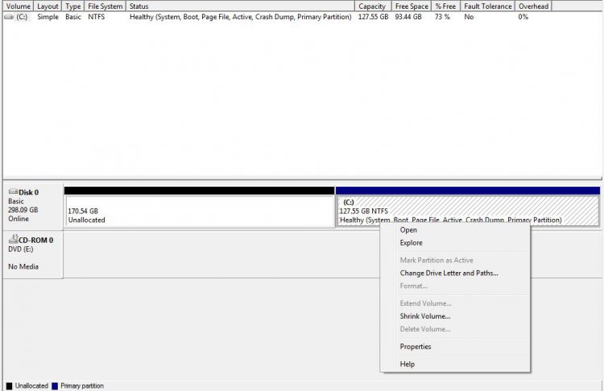Click the No Media text under CD-ROM 0
The image size is (604, 391).
tap(23, 266)
